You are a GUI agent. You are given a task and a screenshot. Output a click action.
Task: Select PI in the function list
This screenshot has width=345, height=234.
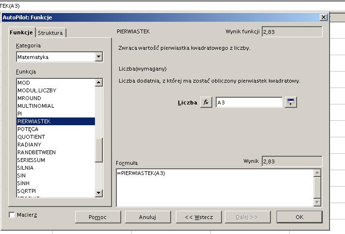pos(56,114)
